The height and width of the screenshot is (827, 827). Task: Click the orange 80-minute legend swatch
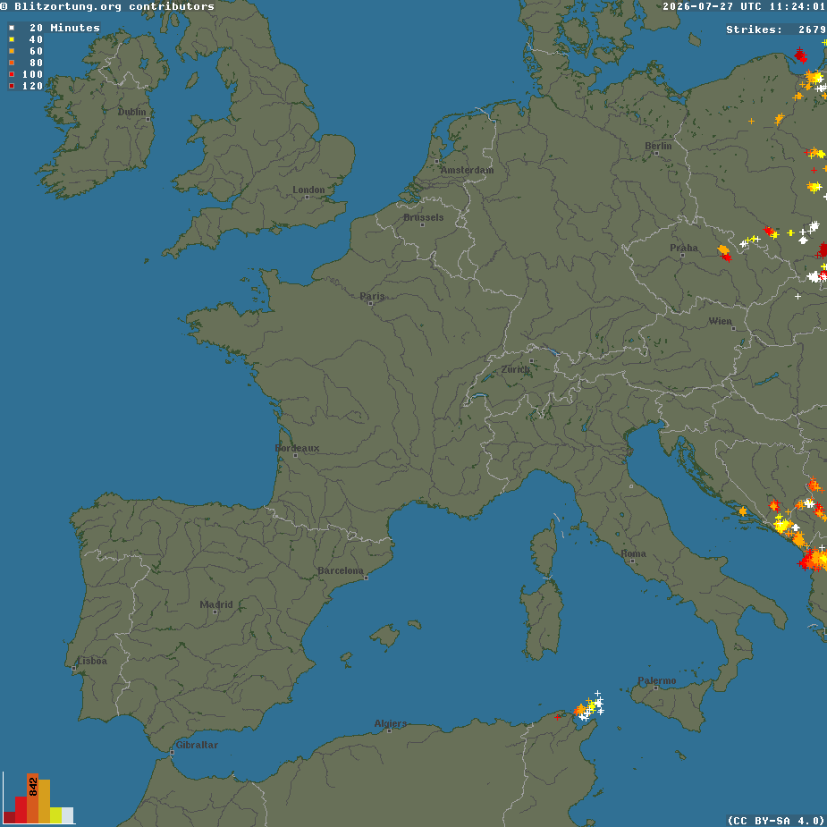coord(12,63)
